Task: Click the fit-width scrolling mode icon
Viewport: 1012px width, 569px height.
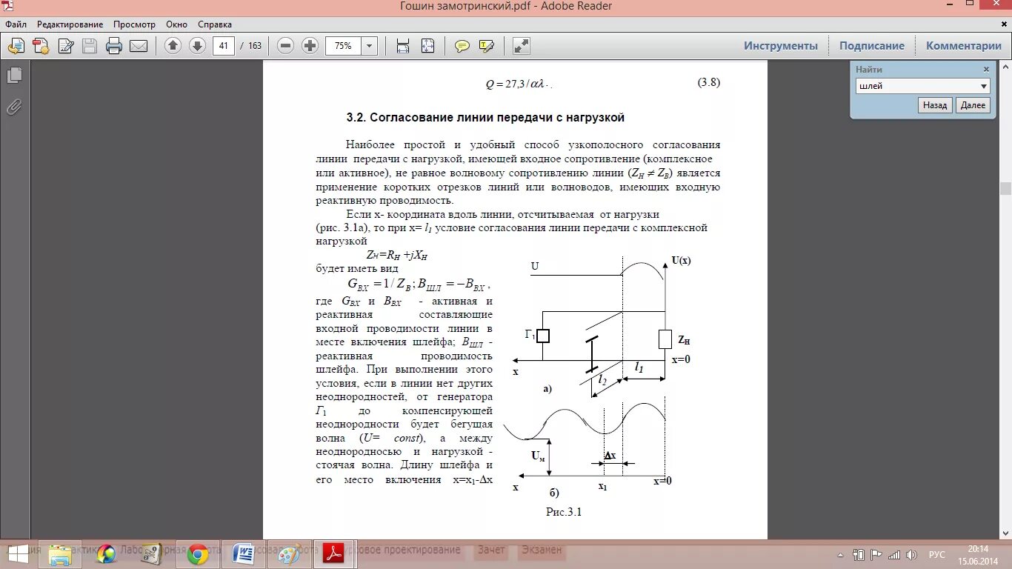Action: coord(403,46)
